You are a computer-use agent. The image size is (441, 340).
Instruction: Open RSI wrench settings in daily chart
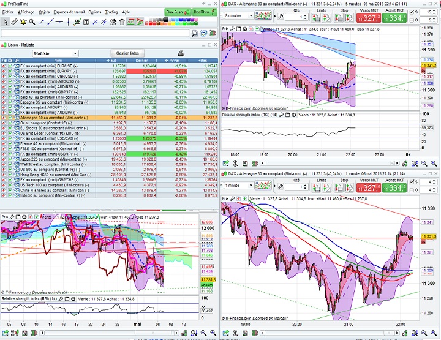(x=61, y=299)
